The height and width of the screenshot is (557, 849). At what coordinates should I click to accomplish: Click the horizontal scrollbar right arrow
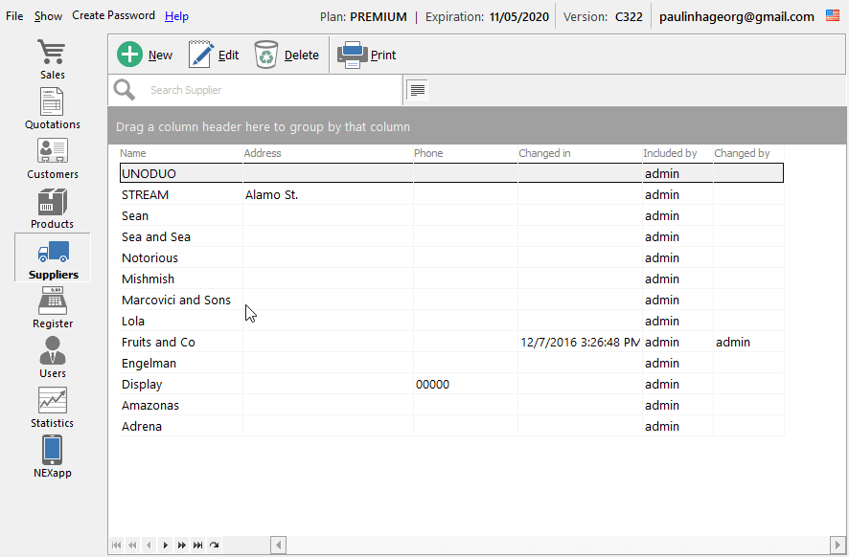[838, 545]
